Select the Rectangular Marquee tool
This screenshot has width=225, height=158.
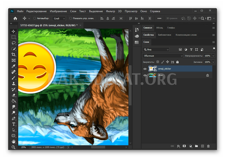click(13, 37)
